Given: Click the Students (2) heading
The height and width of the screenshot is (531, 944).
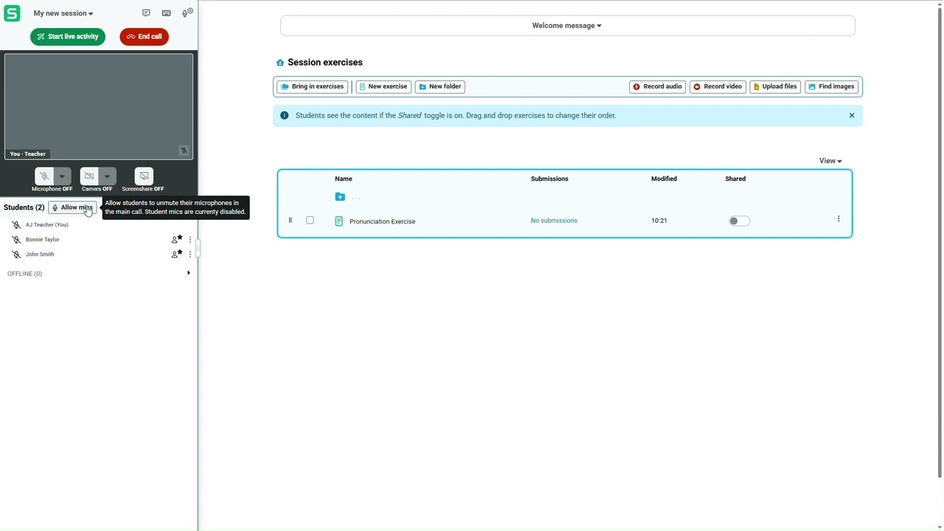Looking at the screenshot, I should coord(24,208).
